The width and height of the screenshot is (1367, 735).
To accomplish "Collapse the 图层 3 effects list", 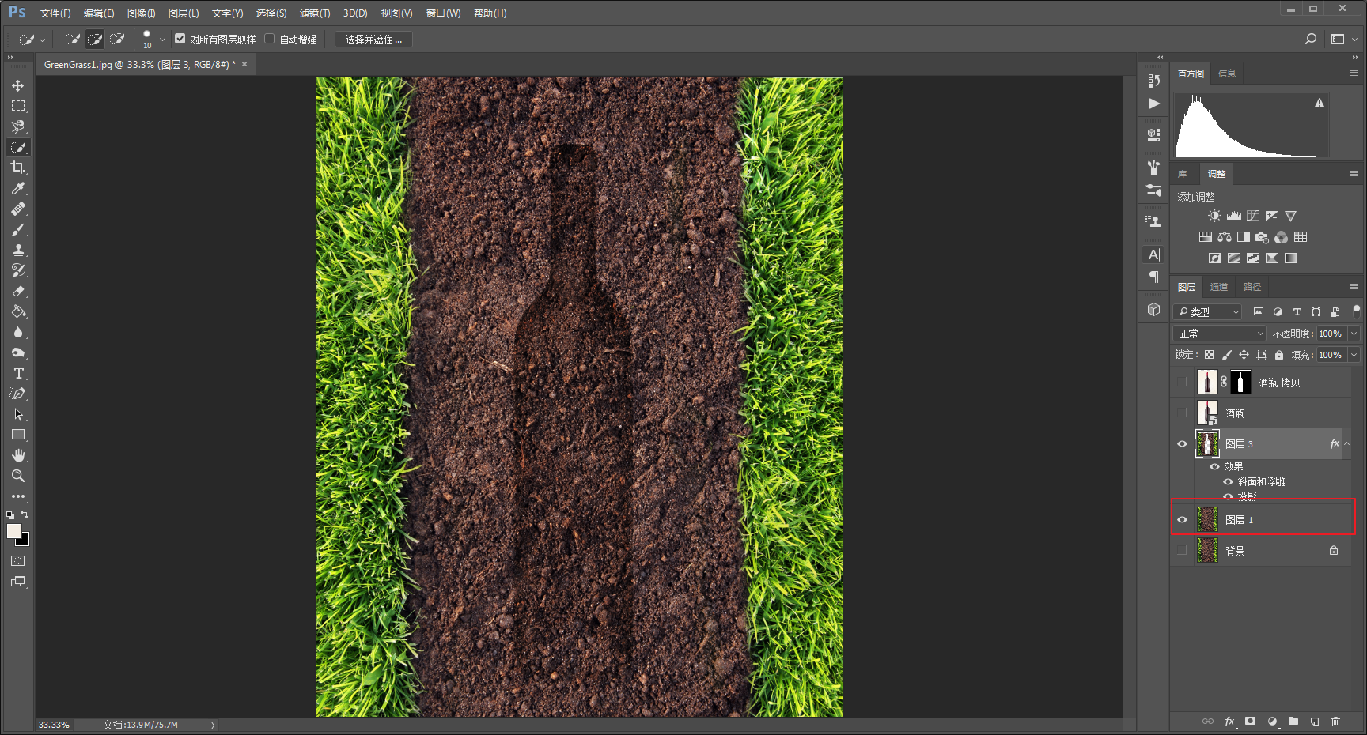I will click(1346, 443).
